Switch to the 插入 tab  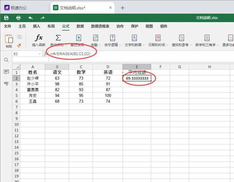pyautogui.click(x=36, y=26)
